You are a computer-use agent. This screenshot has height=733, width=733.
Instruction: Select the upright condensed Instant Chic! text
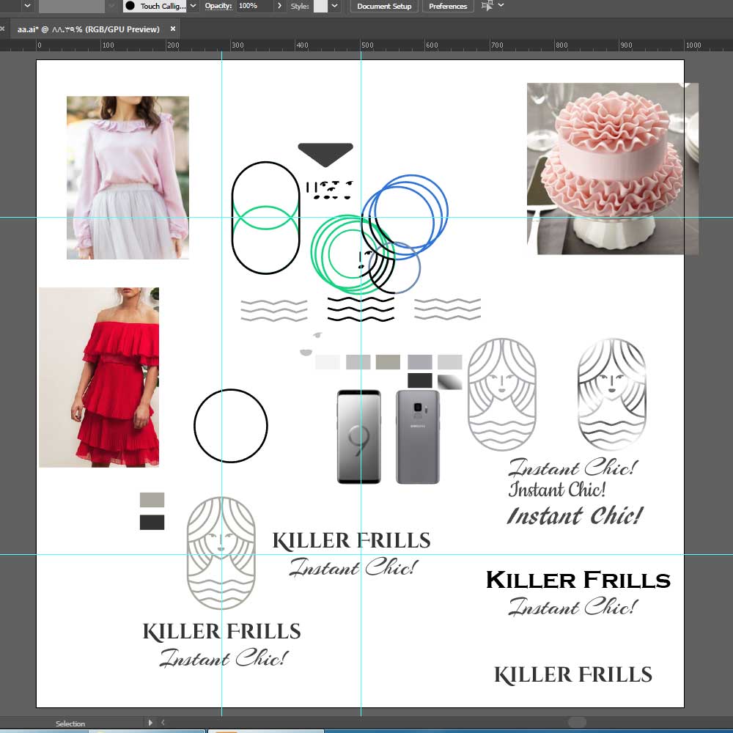557,490
